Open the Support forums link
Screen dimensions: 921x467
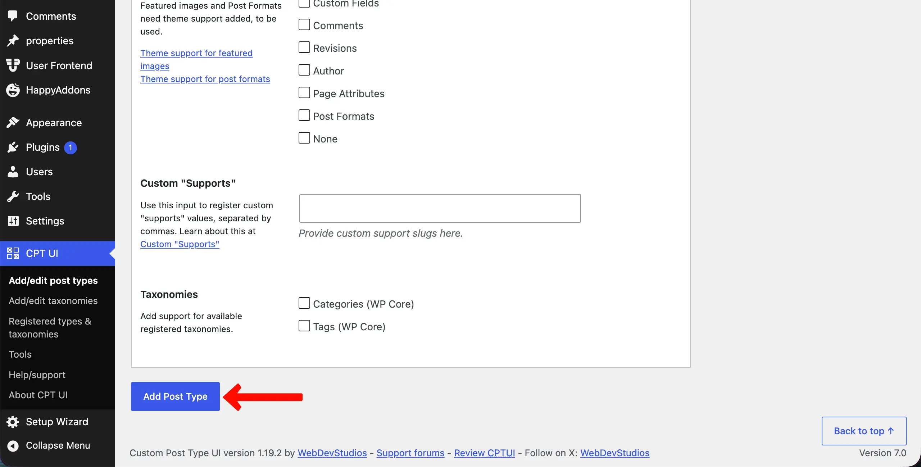(410, 453)
